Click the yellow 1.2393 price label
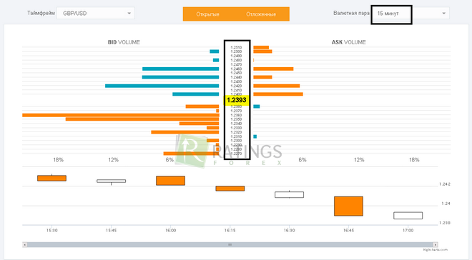The height and width of the screenshot is (260, 472). 236,100
